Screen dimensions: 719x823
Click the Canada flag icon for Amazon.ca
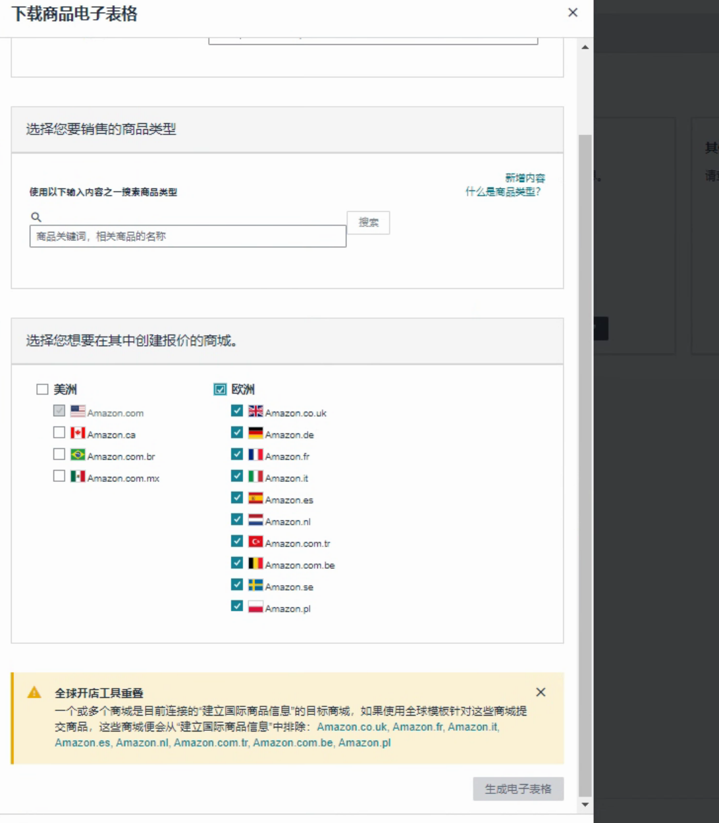(78, 433)
